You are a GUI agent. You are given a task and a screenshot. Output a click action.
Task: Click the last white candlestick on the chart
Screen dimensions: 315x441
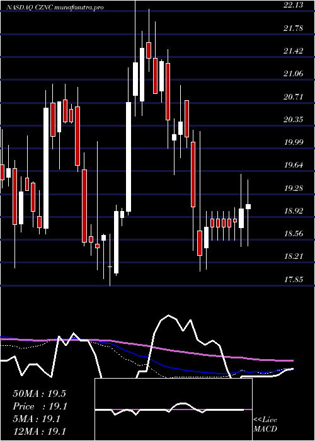coord(248,207)
